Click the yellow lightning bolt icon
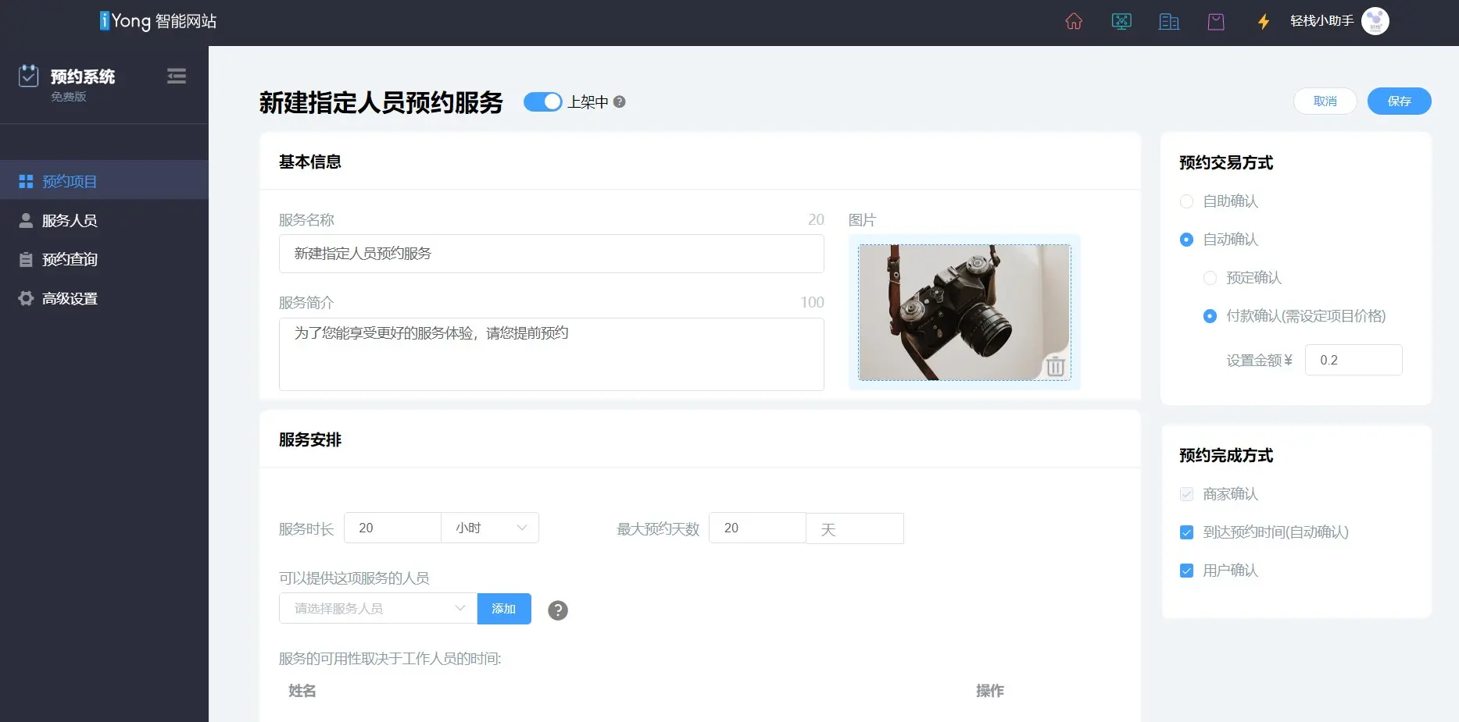This screenshot has width=1459, height=722. (x=1263, y=22)
